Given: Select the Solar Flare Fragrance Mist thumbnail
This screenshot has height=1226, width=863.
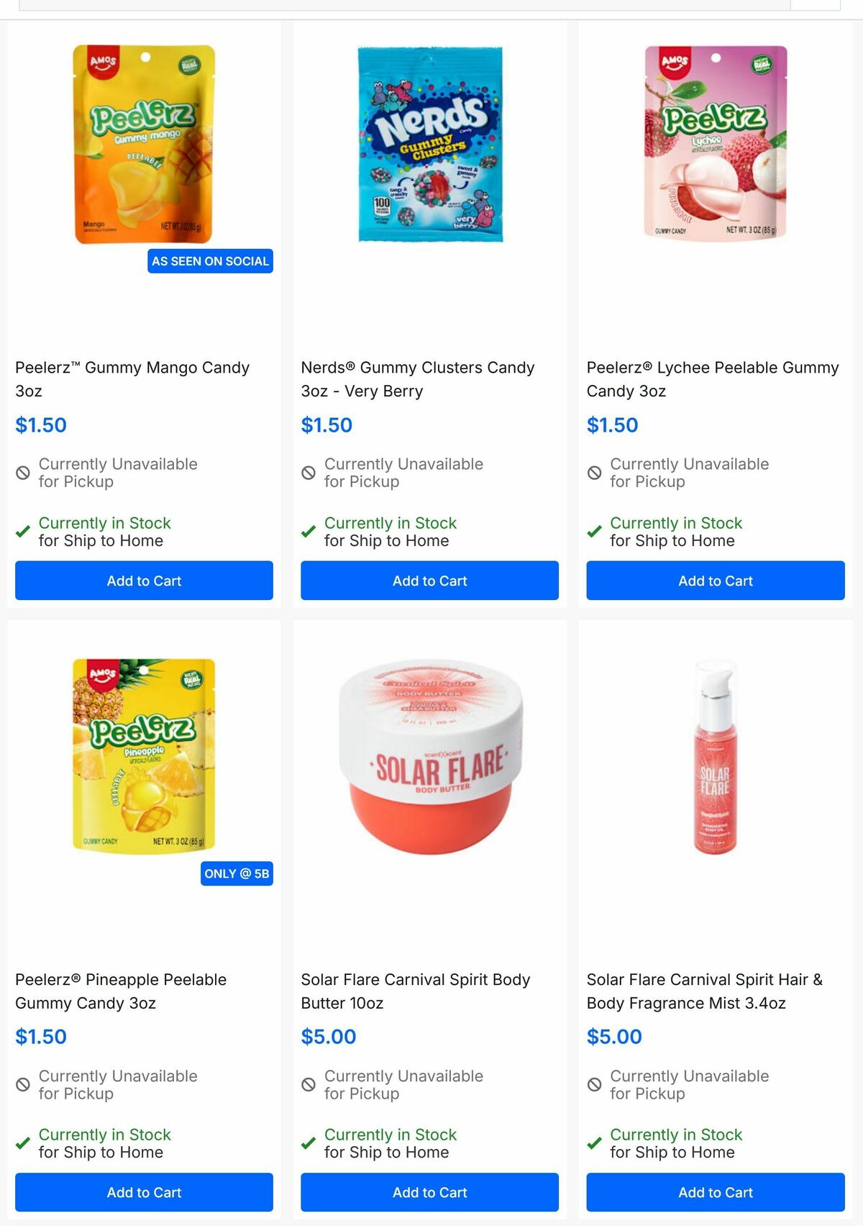Looking at the screenshot, I should coord(715,755).
